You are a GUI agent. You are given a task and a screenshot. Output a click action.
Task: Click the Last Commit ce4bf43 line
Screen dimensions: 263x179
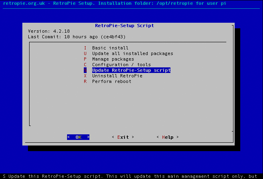(x=77, y=37)
